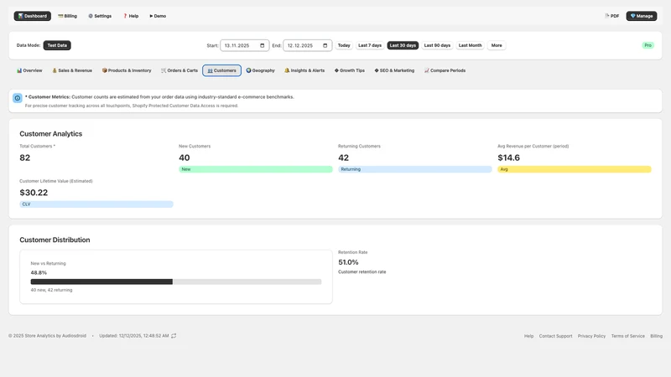
Task: Click the End date field
Action: pos(307,45)
